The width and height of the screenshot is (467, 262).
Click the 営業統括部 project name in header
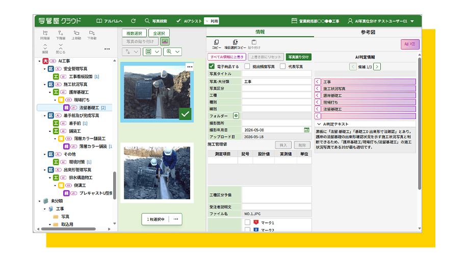click(316, 21)
